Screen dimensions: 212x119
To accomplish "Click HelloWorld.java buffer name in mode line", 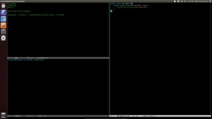I will pos(123,116).
